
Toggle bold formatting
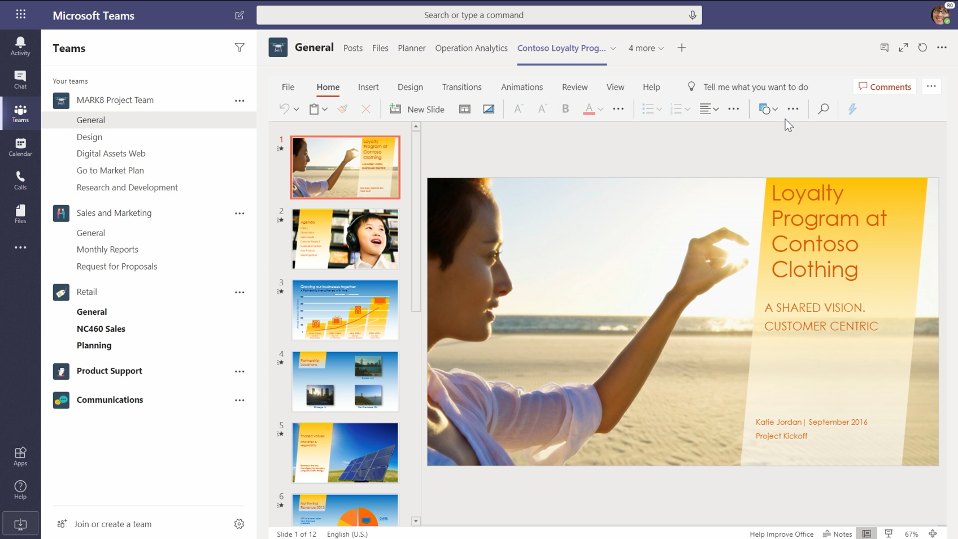(x=565, y=108)
